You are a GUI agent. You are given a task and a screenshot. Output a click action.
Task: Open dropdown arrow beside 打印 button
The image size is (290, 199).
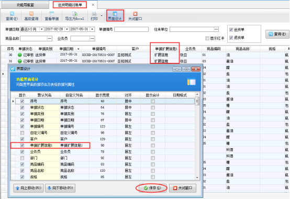tap(102, 16)
